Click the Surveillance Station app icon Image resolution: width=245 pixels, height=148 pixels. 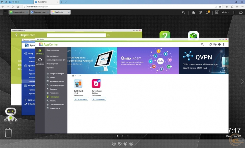pyautogui.click(x=96, y=84)
